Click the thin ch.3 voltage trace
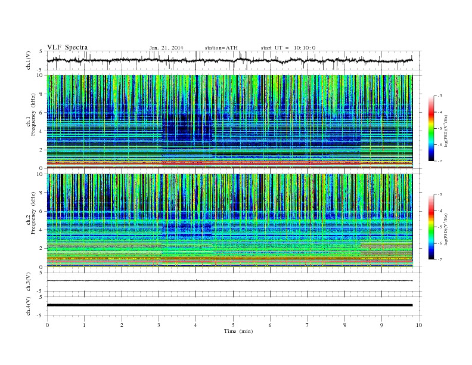Viewport: 472px width, 365px height. [229, 281]
